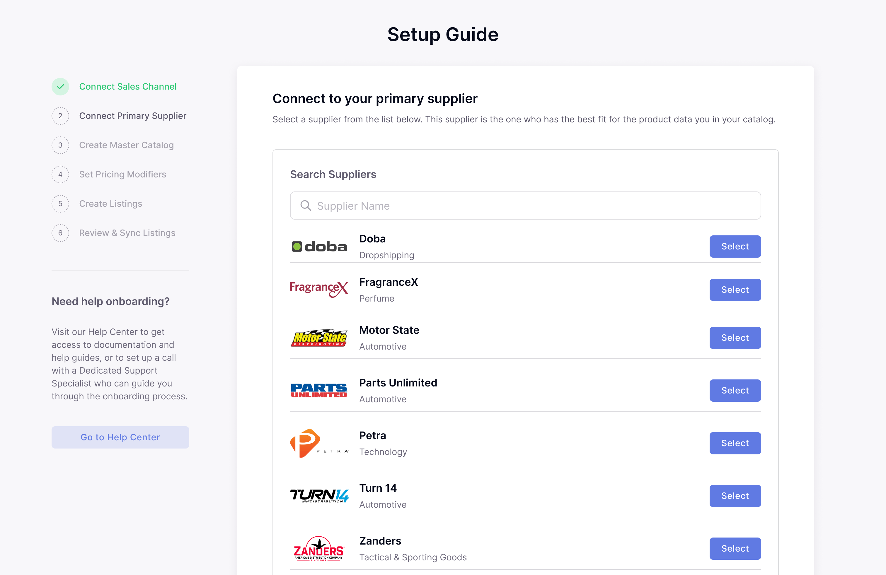886x575 pixels.
Task: Go to Create Master Catalog step
Action: 126,145
